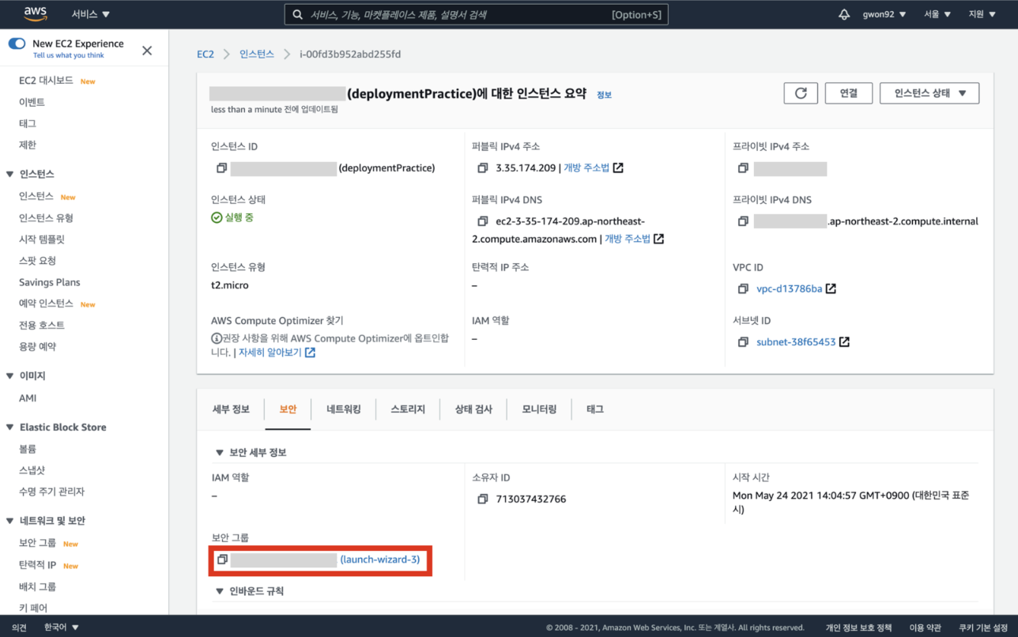1018x637 pixels.
Task: Click the Tell us what you think link
Action: 69,55
